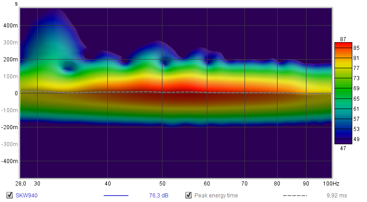The height and width of the screenshot is (202, 367).
Task: Click the 53 value on color scale
Action: click(x=356, y=129)
